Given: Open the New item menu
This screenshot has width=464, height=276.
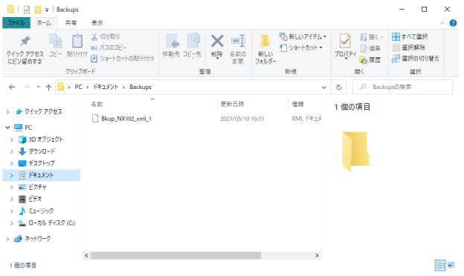Looking at the screenshot, I should pyautogui.click(x=303, y=36).
